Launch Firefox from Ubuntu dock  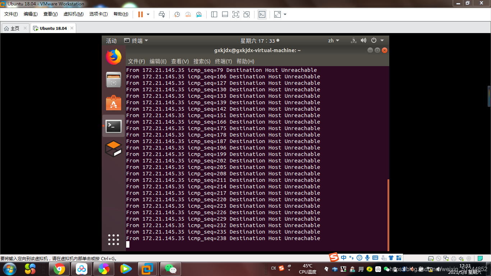pyautogui.click(x=114, y=57)
